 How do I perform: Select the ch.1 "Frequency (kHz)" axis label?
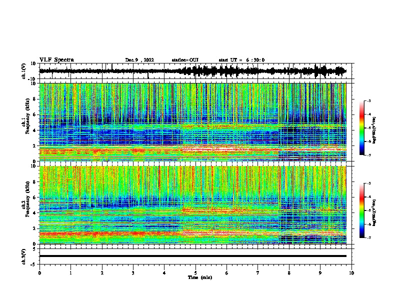click(x=27, y=116)
